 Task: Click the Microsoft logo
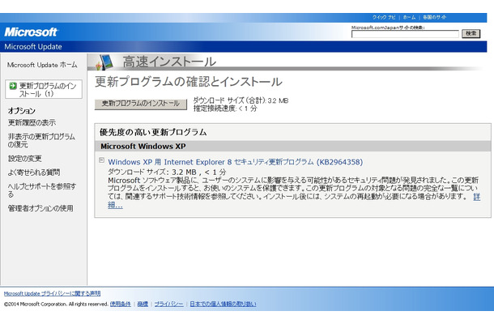tap(31, 32)
